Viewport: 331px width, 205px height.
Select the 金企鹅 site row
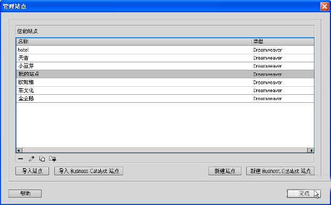tap(165, 99)
